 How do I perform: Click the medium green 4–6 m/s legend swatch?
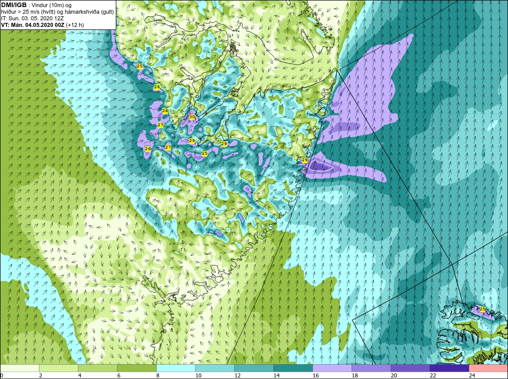pos(98,368)
